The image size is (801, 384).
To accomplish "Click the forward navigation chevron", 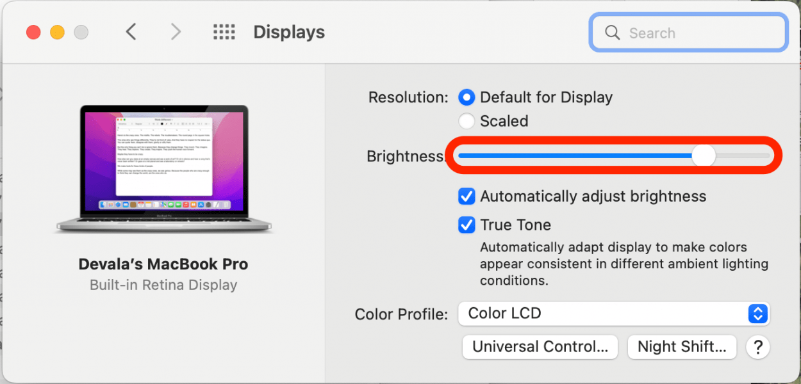I will pyautogui.click(x=176, y=32).
